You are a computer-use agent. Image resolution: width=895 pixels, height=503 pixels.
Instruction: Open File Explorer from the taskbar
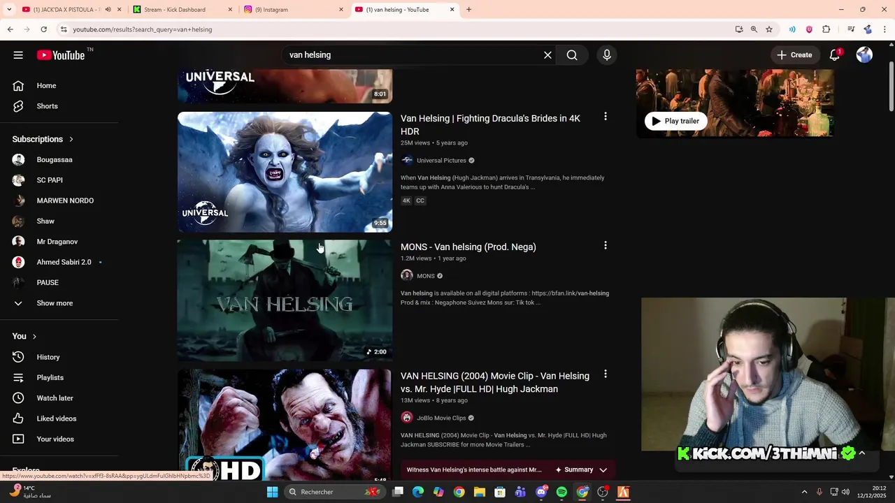point(479,493)
